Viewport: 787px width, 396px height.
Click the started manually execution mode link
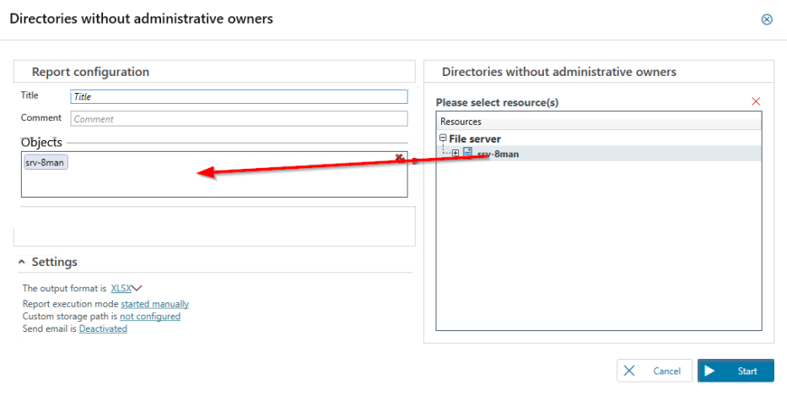coord(154,304)
